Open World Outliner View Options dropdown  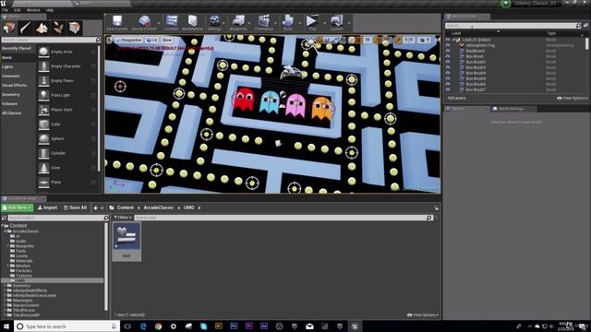coord(573,99)
